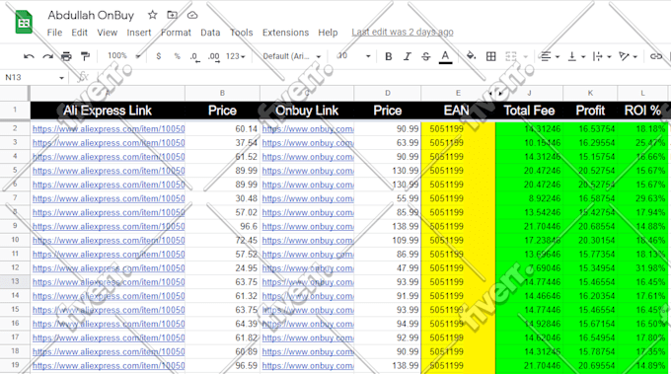Open the AliExpress link in row 2
The height and width of the screenshot is (374, 671).
[x=109, y=129]
